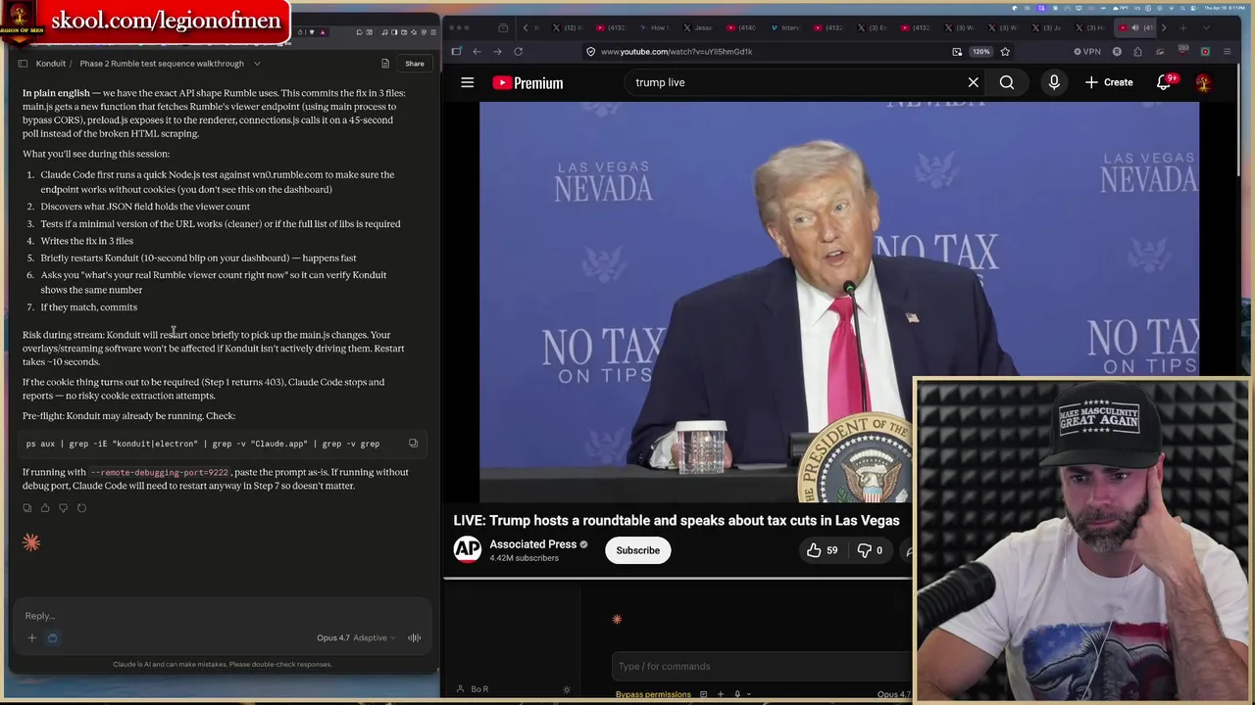Toggle the browser sidebar panel icon
This screenshot has height=705, width=1255.
(457, 51)
